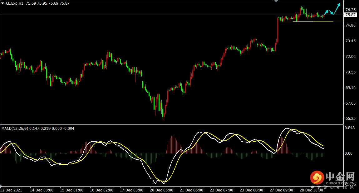Click the 66.25 price scale label
The width and height of the screenshot is (359, 193).
point(351,119)
